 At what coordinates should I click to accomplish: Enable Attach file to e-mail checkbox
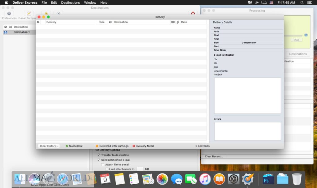pos(103,164)
